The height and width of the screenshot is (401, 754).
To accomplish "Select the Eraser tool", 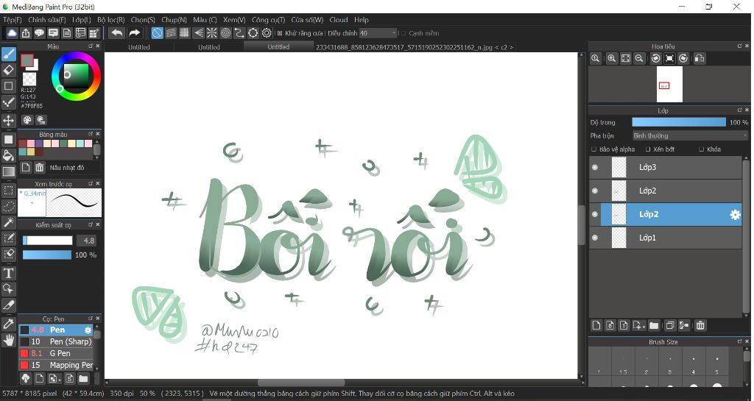I will (9, 70).
